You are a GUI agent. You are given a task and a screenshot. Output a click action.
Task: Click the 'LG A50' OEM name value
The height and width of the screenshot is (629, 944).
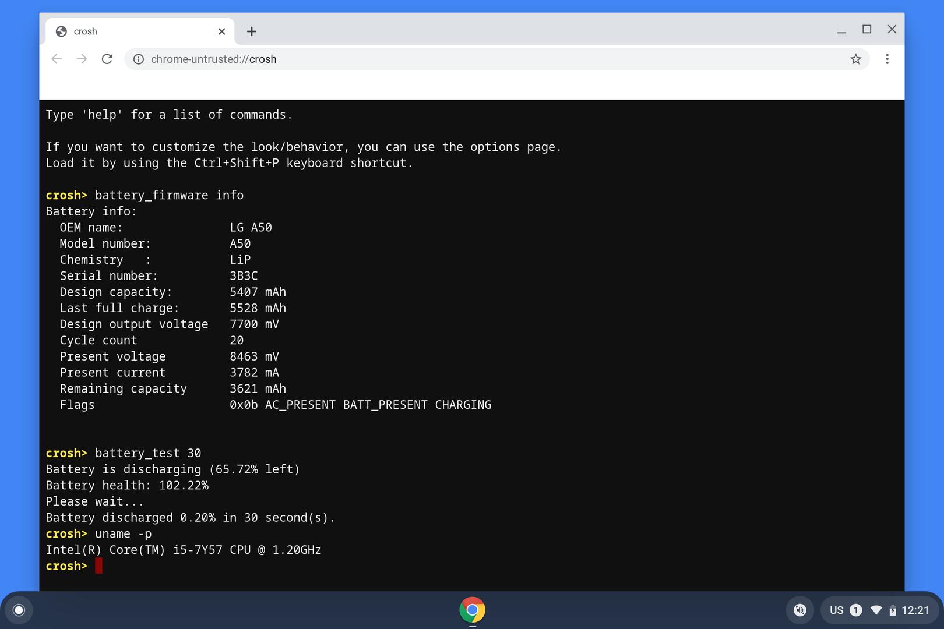point(251,227)
